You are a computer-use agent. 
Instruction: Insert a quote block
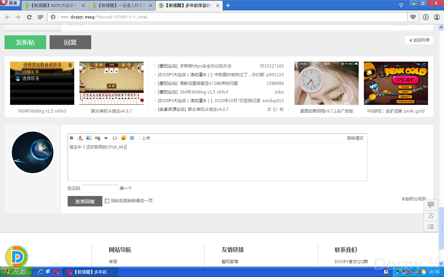click(106, 138)
